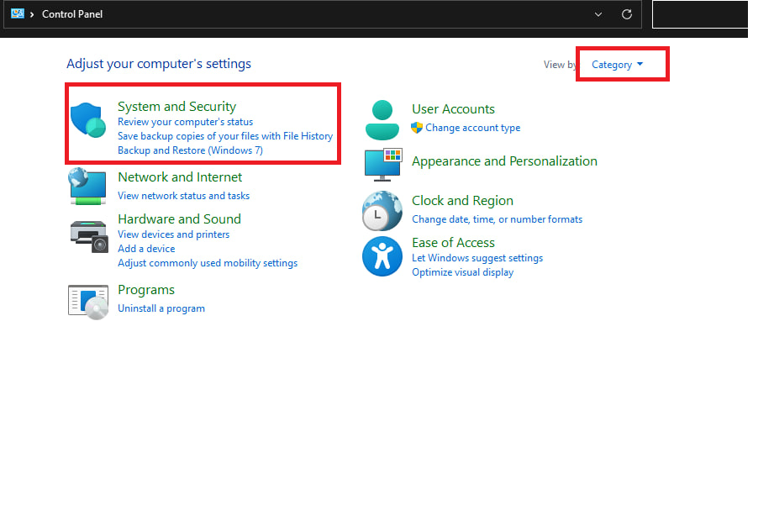Click Uninstall a program link
The image size is (774, 516).
tap(161, 308)
